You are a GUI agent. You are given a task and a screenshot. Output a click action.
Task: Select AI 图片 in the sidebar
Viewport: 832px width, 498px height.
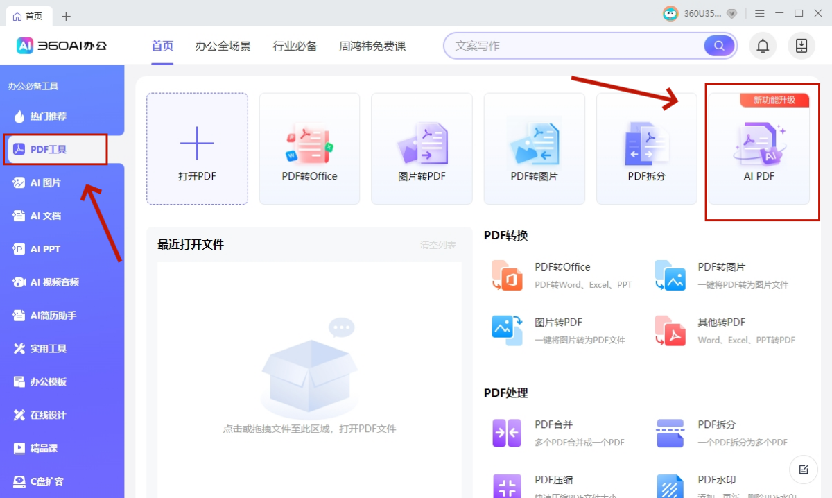[x=46, y=183]
